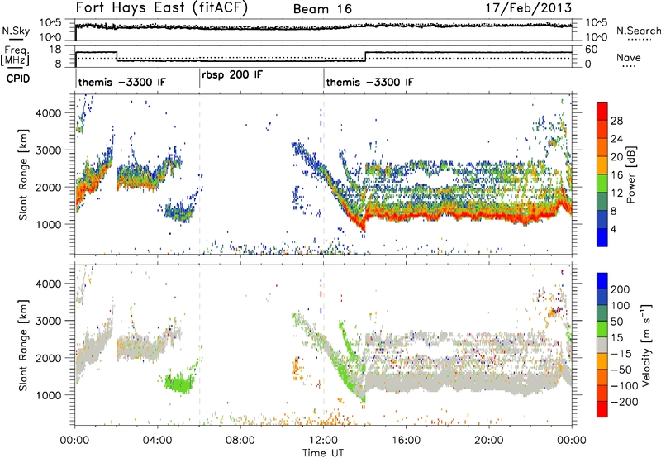Image resolution: width=661 pixels, height=458 pixels.
Task: Click the 'Velocity [m s-1]' colorbar label
Action: point(645,345)
